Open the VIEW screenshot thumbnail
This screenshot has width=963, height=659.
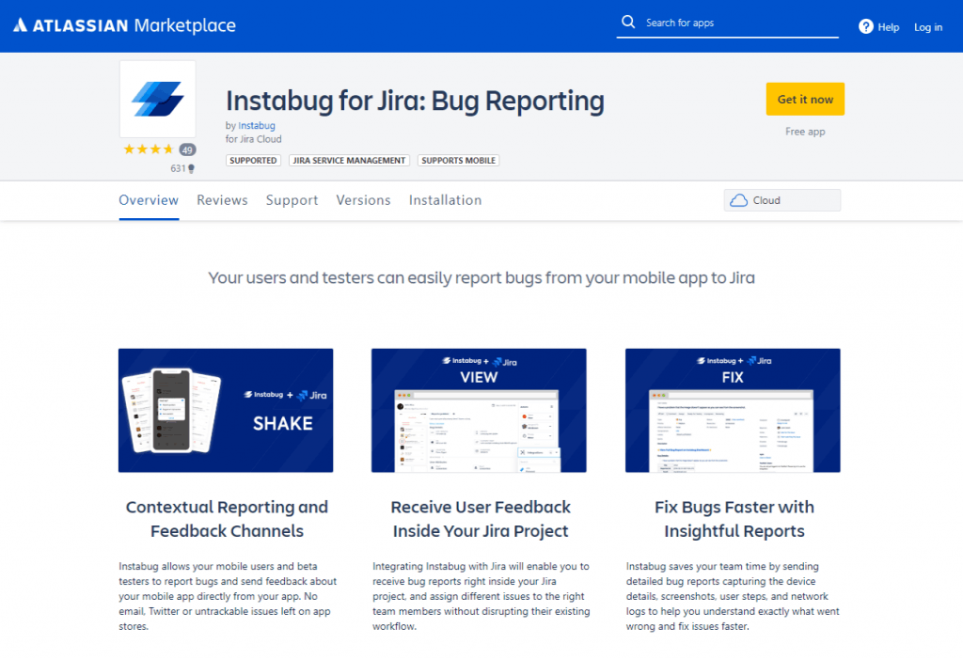(479, 410)
